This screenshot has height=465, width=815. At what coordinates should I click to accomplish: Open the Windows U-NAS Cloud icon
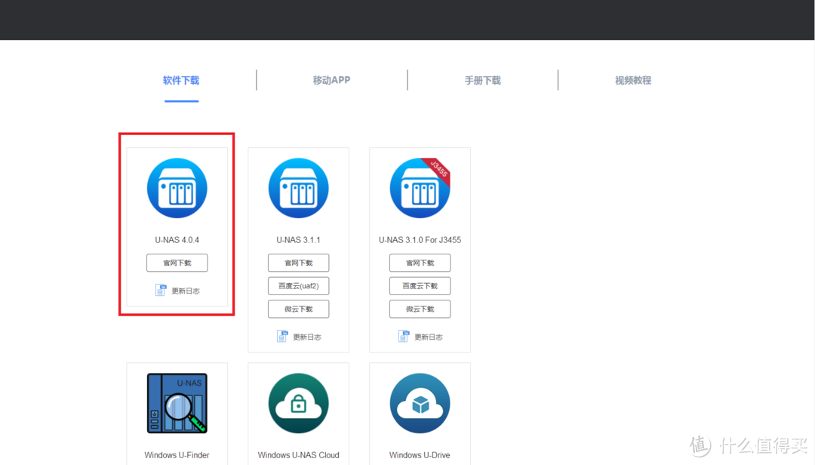tap(298, 403)
